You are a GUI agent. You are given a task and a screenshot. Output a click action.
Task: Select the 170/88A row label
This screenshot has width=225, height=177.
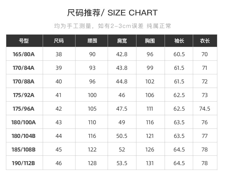pos(24,81)
